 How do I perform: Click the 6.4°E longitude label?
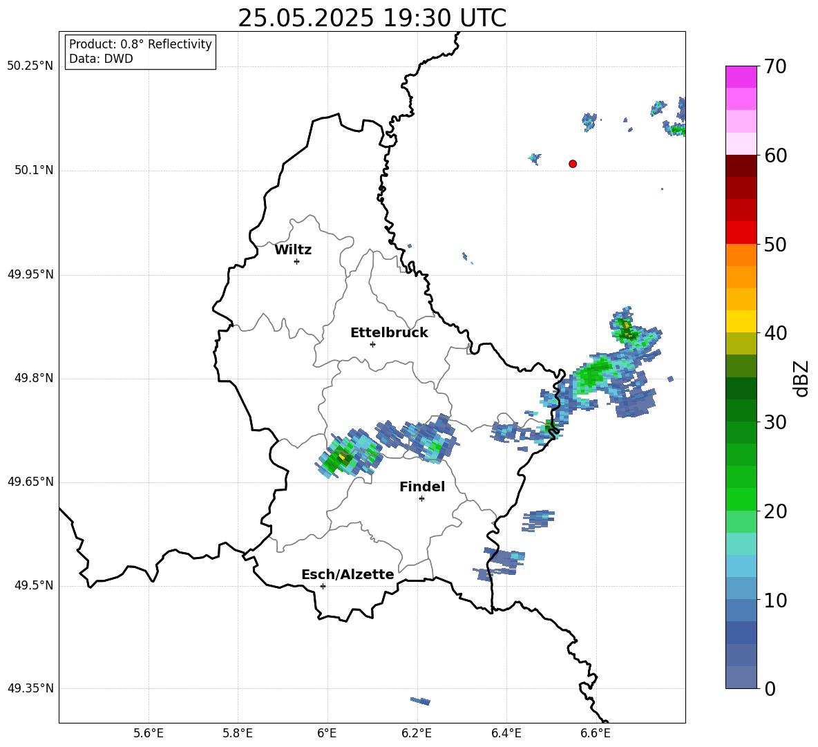tap(506, 733)
